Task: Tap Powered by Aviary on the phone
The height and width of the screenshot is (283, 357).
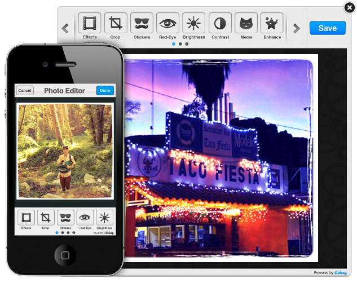Action: tap(104, 233)
